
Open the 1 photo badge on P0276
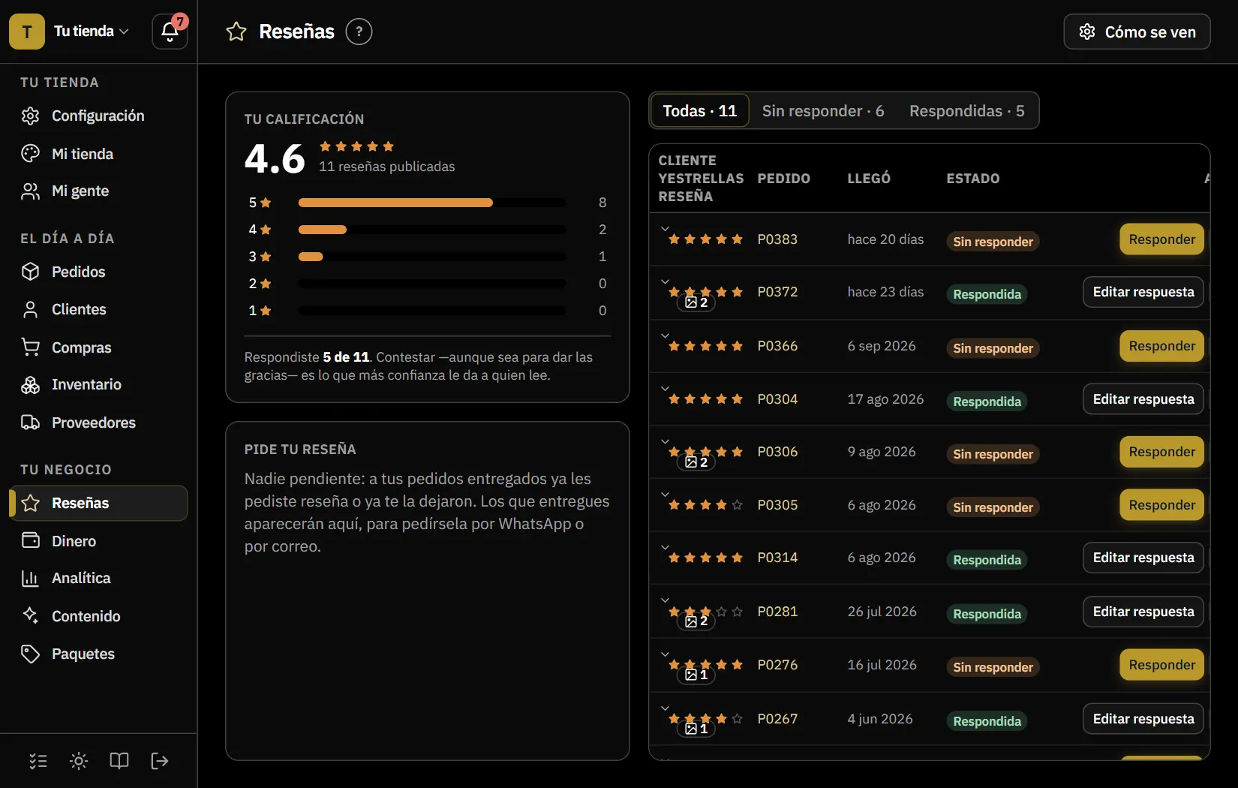tap(696, 675)
